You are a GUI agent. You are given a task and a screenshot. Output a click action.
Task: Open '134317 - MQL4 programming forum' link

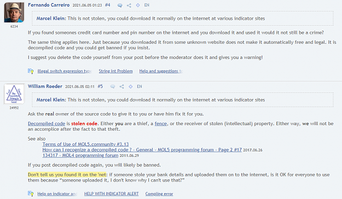(80, 155)
